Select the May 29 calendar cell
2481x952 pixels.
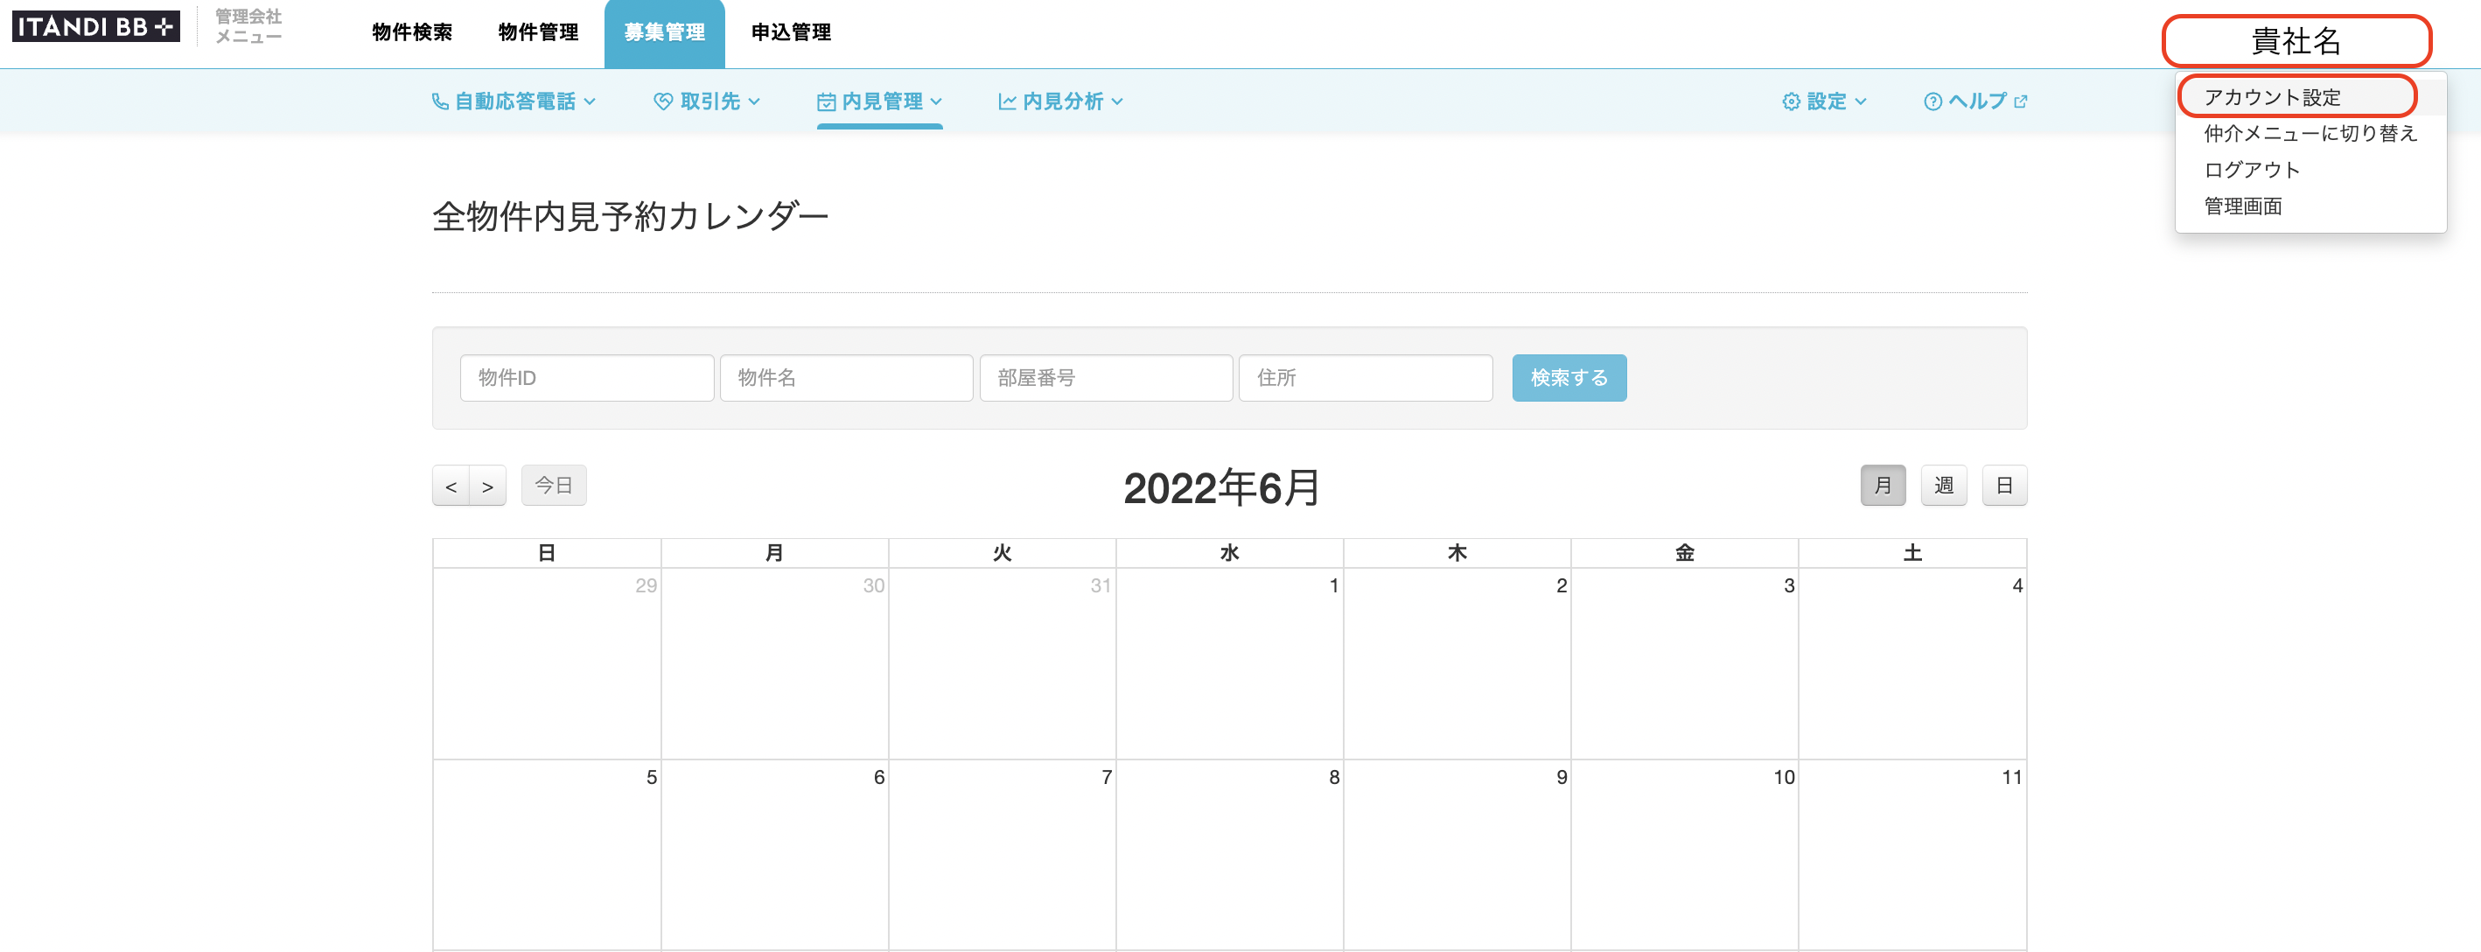click(547, 663)
